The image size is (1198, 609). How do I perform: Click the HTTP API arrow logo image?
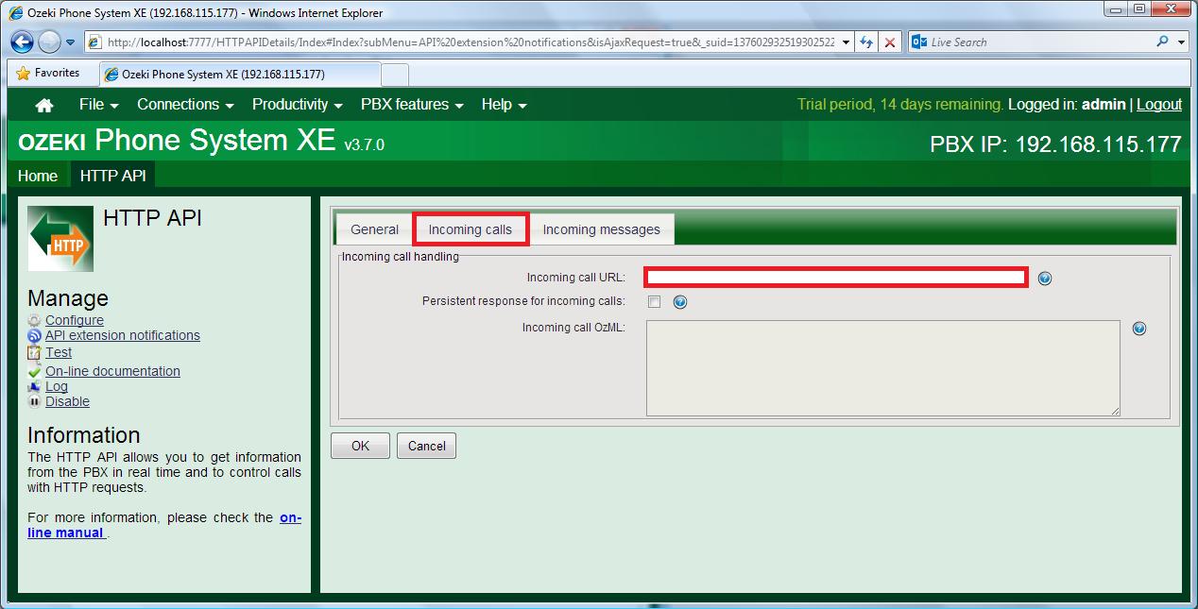[x=60, y=238]
